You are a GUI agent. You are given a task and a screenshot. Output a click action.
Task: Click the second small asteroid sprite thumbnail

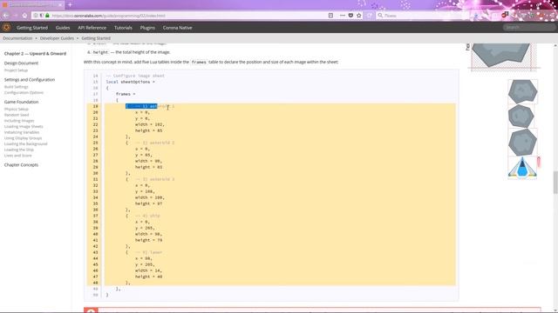tap(521, 117)
